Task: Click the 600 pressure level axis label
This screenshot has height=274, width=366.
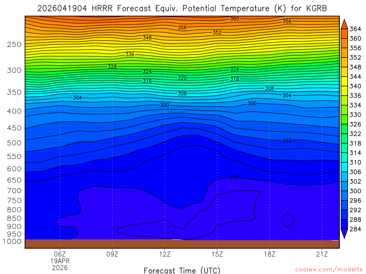Action: point(14,169)
